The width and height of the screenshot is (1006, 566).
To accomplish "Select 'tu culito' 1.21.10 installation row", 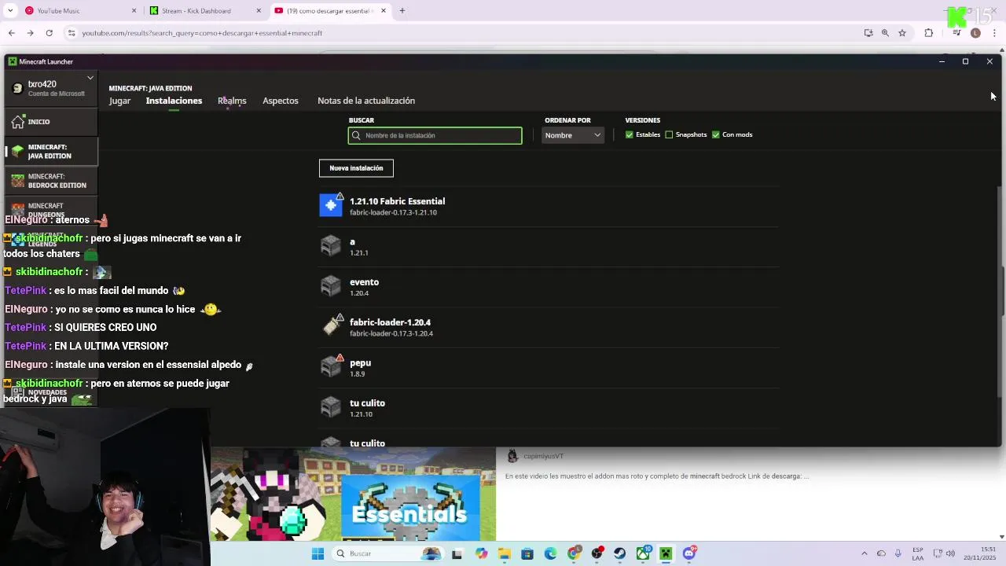I will tap(549, 407).
